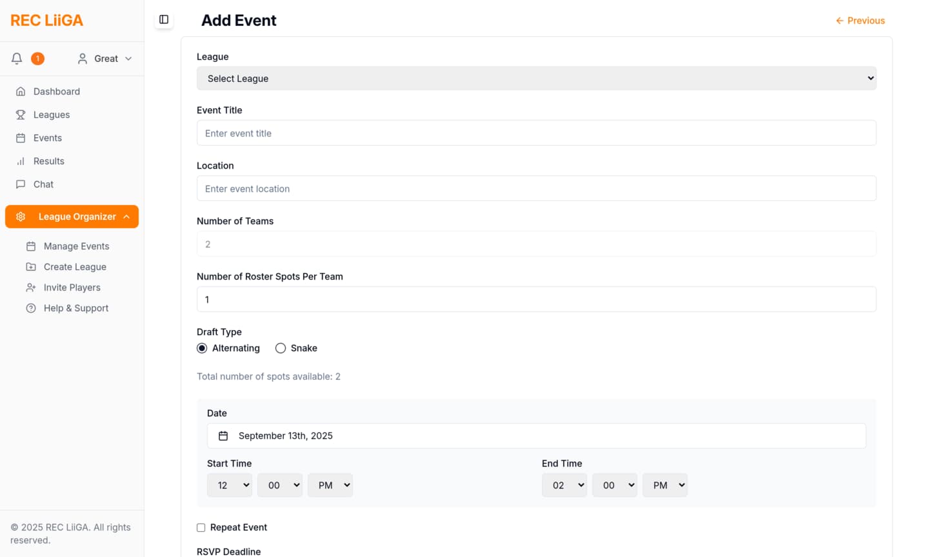Click the Dashboard home icon
The image size is (929, 557).
[x=21, y=92]
